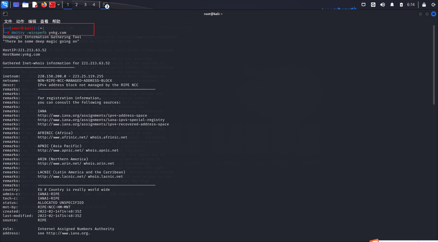Open the 帮助 (Help) menu
This screenshot has height=242, width=438.
point(56,21)
